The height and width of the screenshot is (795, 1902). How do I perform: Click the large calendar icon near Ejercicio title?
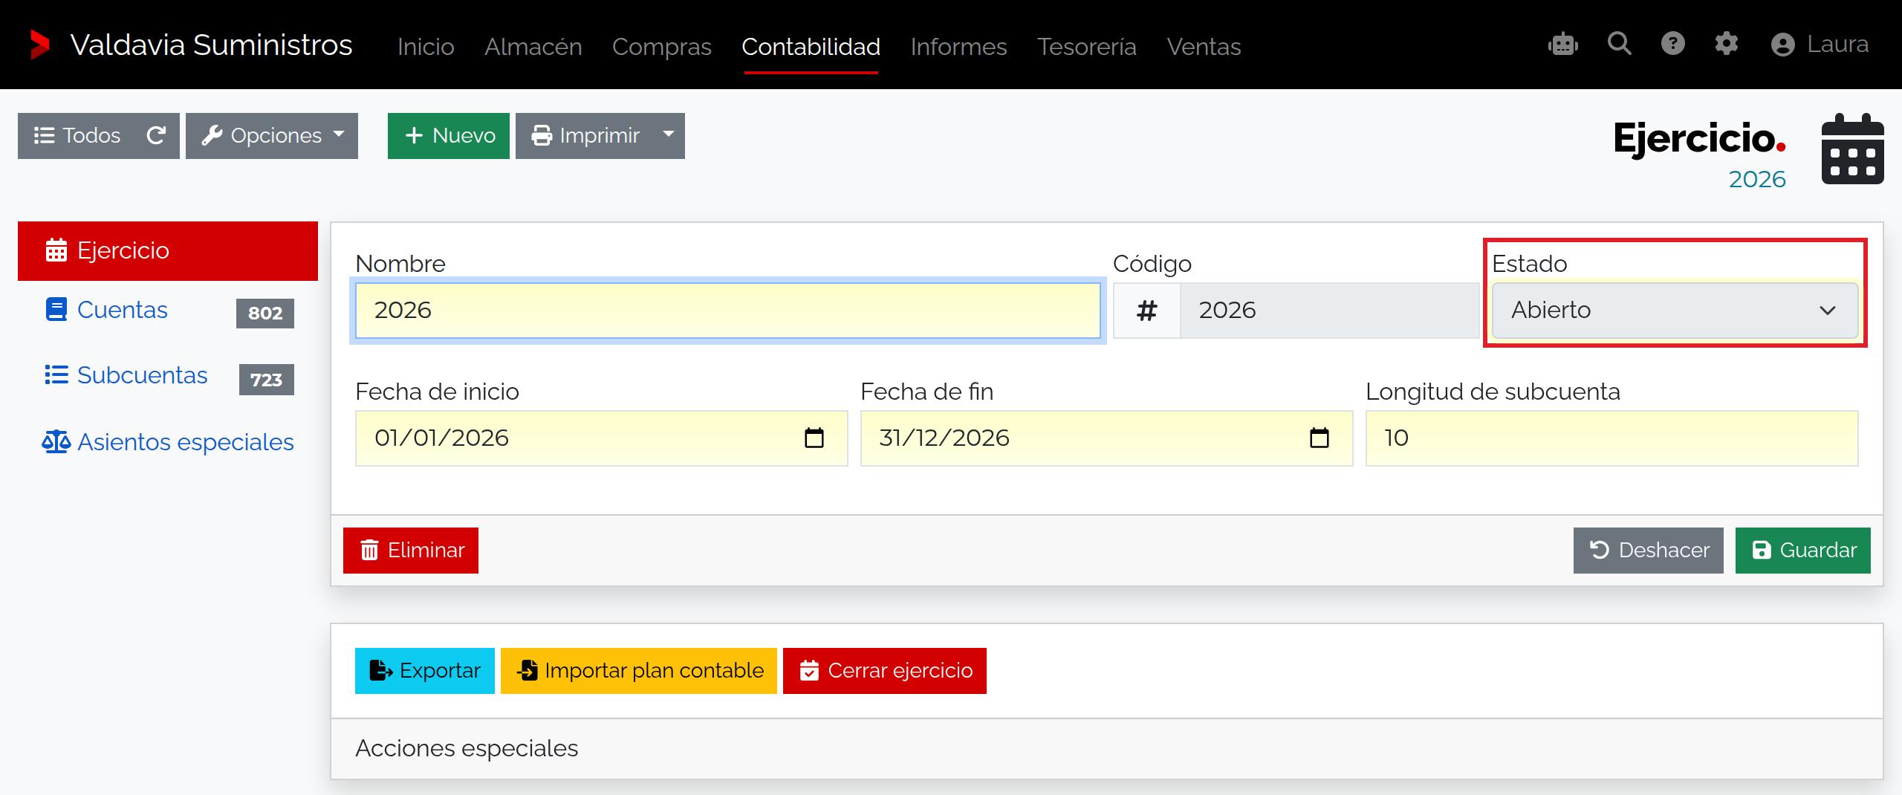click(x=1853, y=149)
